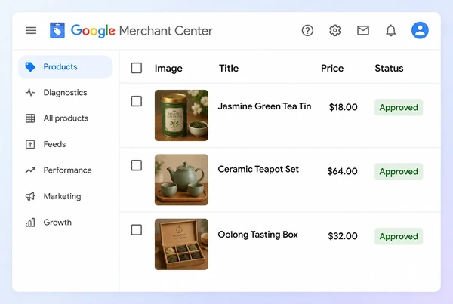This screenshot has width=453, height=304.
Task: Open the Feeds sidebar item
Action: (65, 144)
